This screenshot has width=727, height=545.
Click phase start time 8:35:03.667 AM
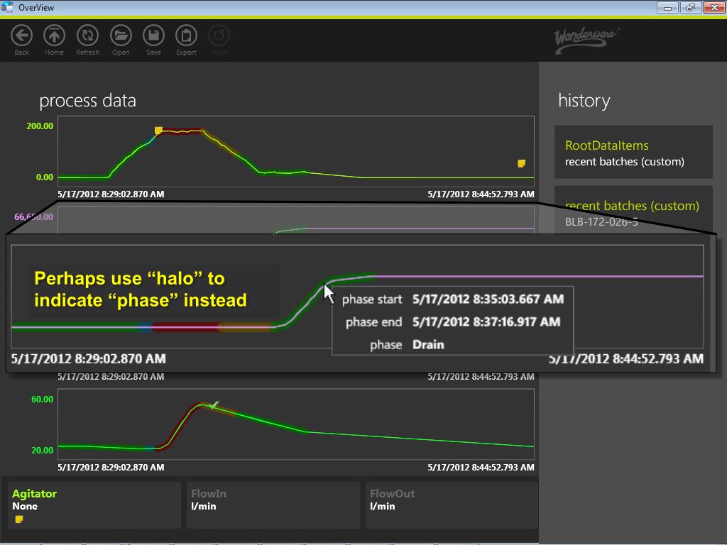[488, 299]
